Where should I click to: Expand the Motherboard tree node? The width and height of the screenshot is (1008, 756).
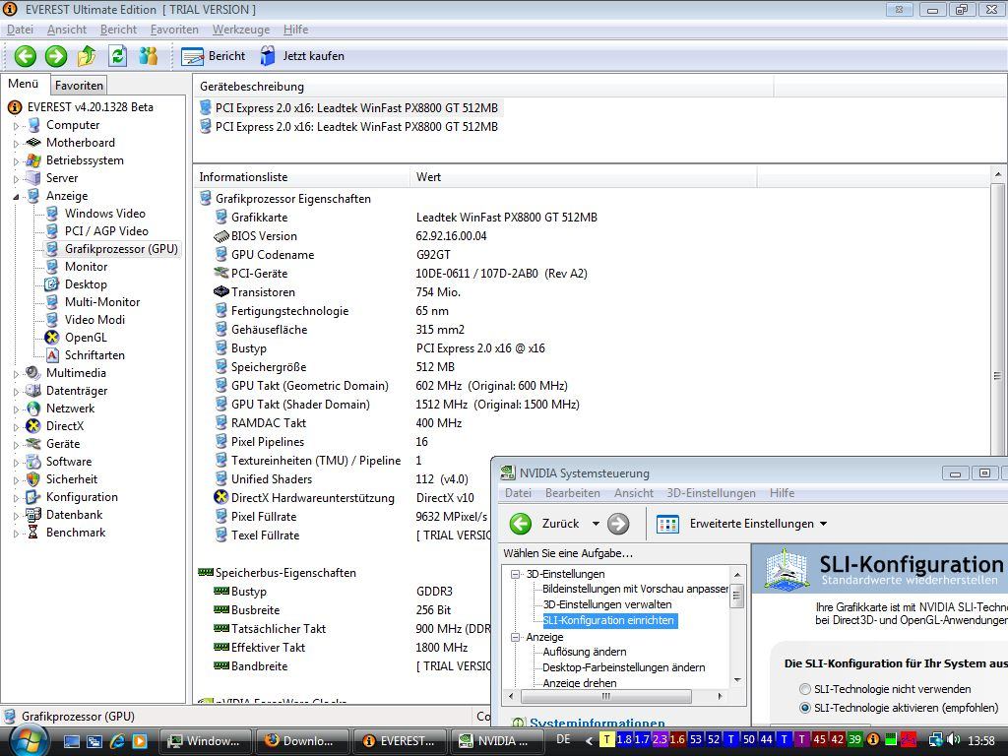(16, 144)
